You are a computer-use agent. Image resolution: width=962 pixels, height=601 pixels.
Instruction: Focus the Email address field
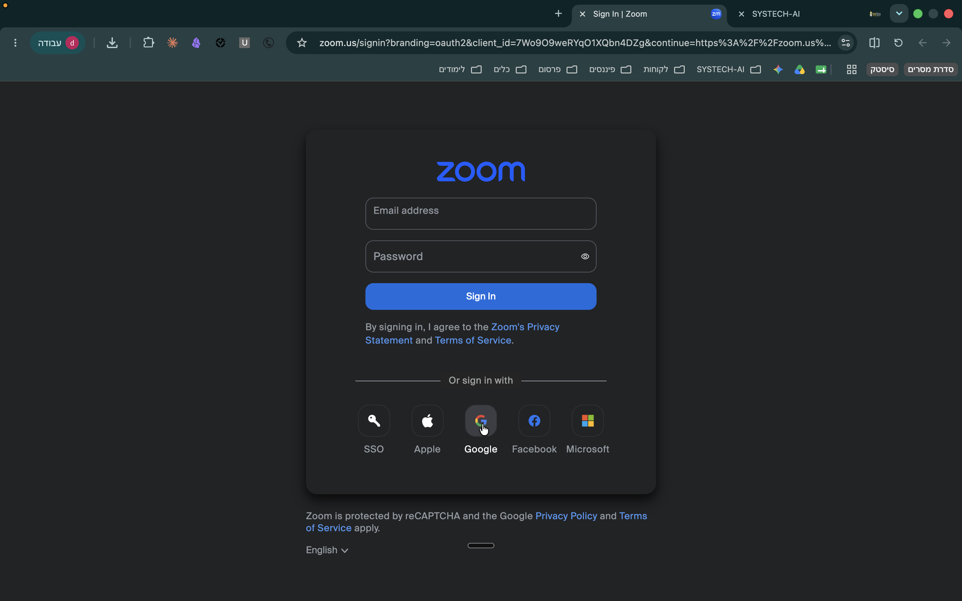481,213
